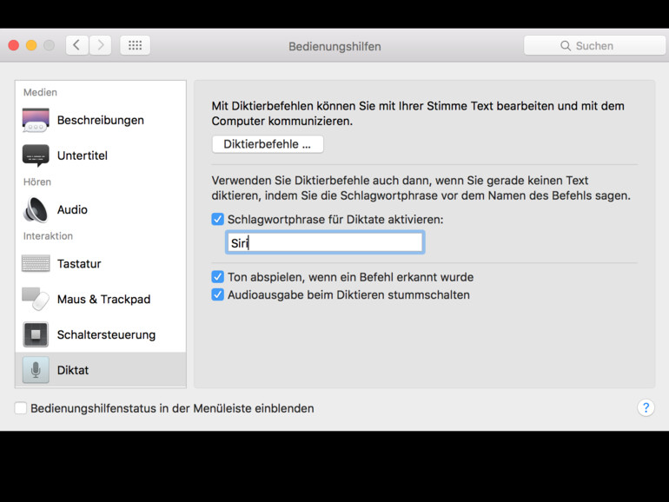The image size is (669, 502).
Task: Go forward with the right arrow
Action: [100, 45]
